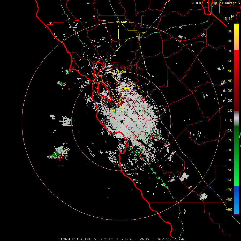Click the -70 scale value

(229, 190)
